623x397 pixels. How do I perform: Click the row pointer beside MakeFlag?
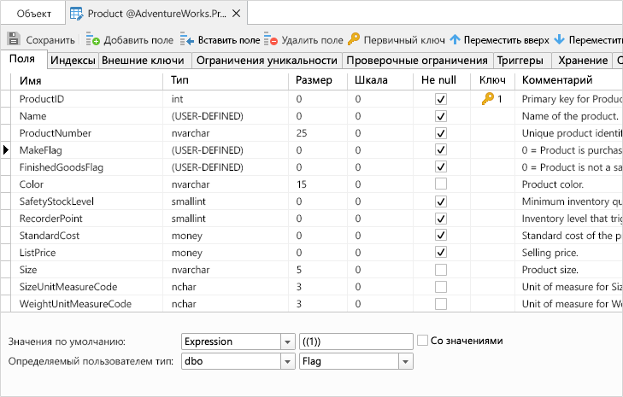6,150
